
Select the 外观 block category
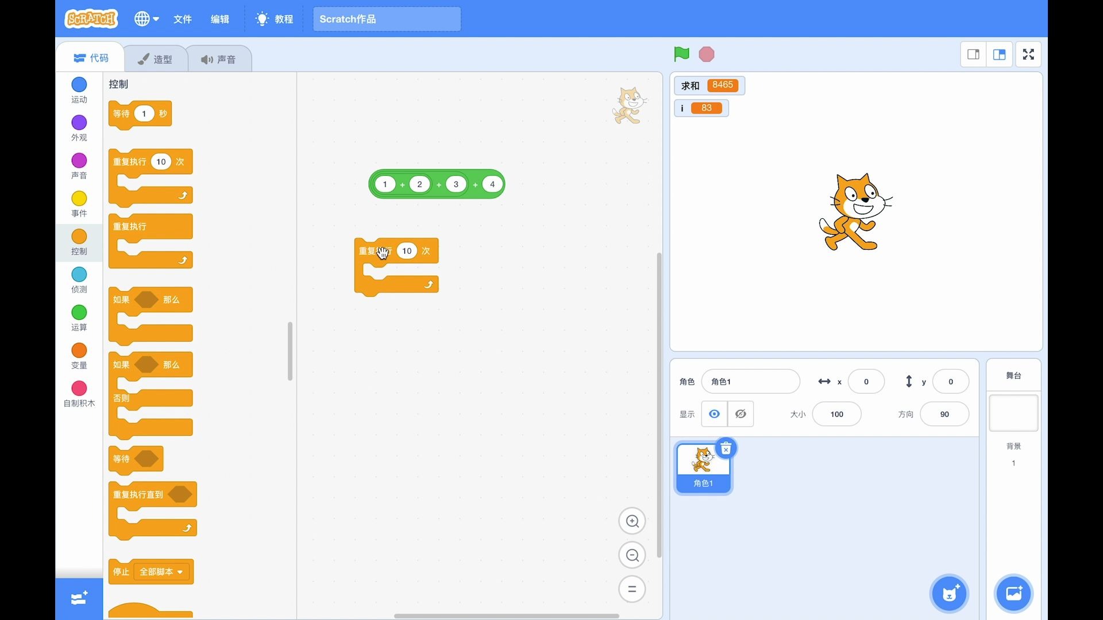(x=79, y=129)
